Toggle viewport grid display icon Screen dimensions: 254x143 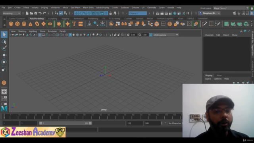[40, 35]
